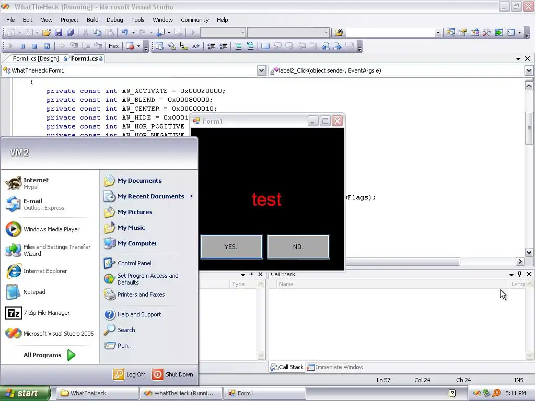Open the Toolbox toolbar icon
This screenshot has width=535, height=401.
click(486, 32)
